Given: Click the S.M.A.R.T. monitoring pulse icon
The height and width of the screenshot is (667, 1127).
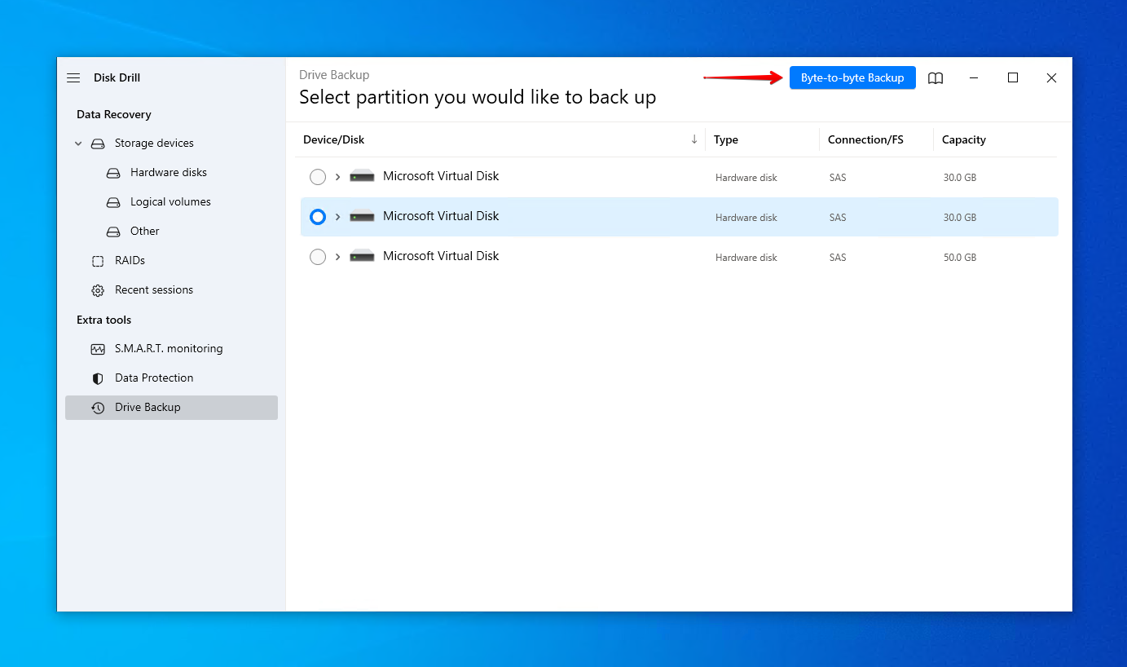Looking at the screenshot, I should pos(98,349).
